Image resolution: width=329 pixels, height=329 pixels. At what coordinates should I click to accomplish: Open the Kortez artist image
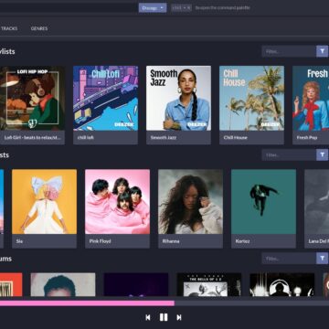click(264, 202)
